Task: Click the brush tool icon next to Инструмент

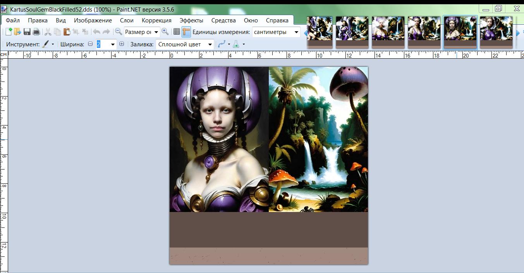Action: point(46,44)
